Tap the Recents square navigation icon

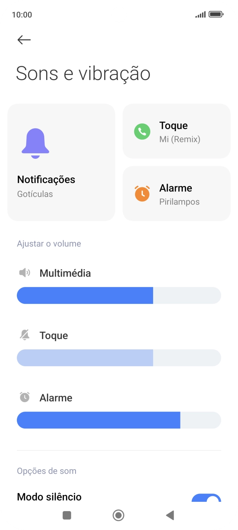click(x=67, y=515)
